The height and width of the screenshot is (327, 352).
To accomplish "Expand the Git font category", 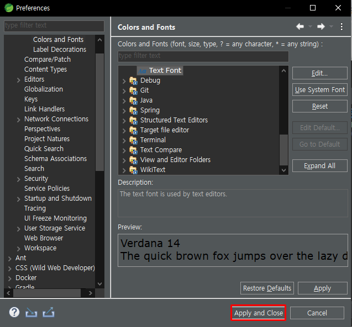I will 124,90.
